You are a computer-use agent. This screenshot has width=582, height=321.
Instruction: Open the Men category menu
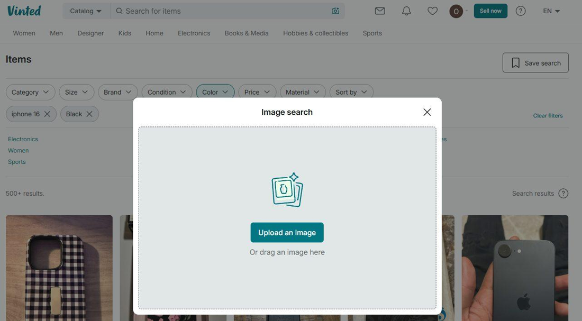(x=57, y=33)
